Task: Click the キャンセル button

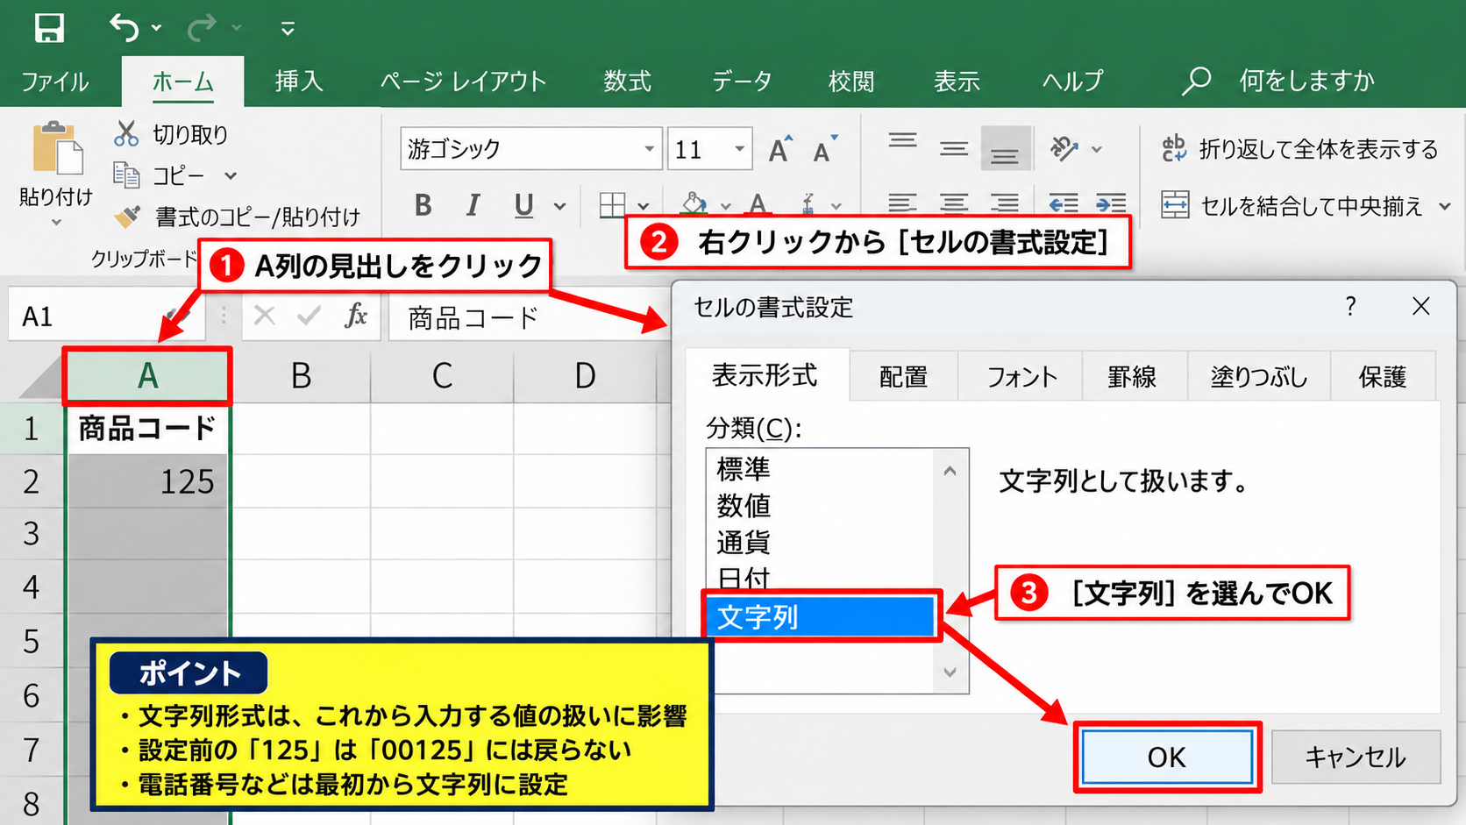Action: coord(1356,757)
